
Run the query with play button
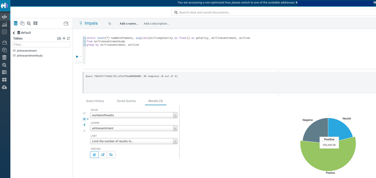77,57
